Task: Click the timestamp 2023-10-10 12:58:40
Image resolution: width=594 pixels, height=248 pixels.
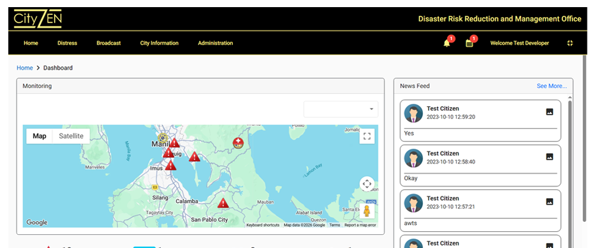Action: point(451,162)
